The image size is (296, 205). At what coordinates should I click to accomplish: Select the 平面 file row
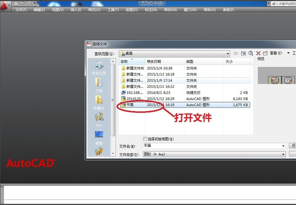(185, 105)
